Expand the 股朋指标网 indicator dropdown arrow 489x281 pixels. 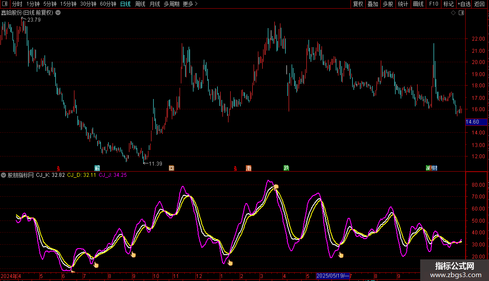(x=3, y=175)
